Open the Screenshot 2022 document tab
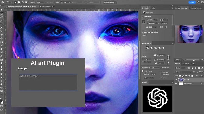Image resolution: width=204 pixels, height=114 pixels. pos(48,7)
